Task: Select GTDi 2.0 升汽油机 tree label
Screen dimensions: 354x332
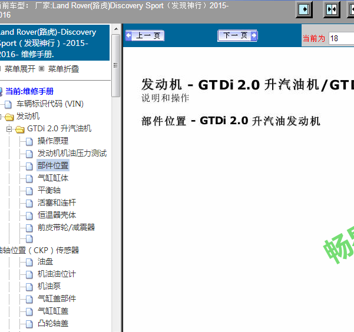Action: 59,128
